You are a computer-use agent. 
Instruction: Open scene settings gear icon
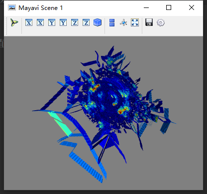pyautogui.click(x=161, y=22)
